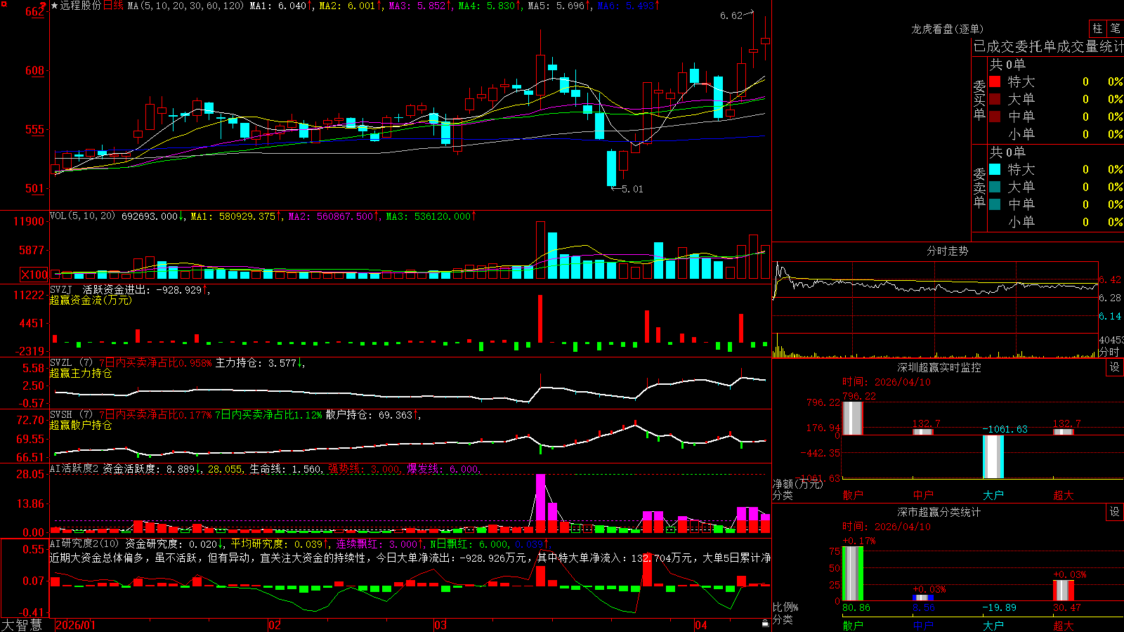Click the "MA1: 6.040" value in the K-line header
The width and height of the screenshot is (1124, 632).
(281, 6)
